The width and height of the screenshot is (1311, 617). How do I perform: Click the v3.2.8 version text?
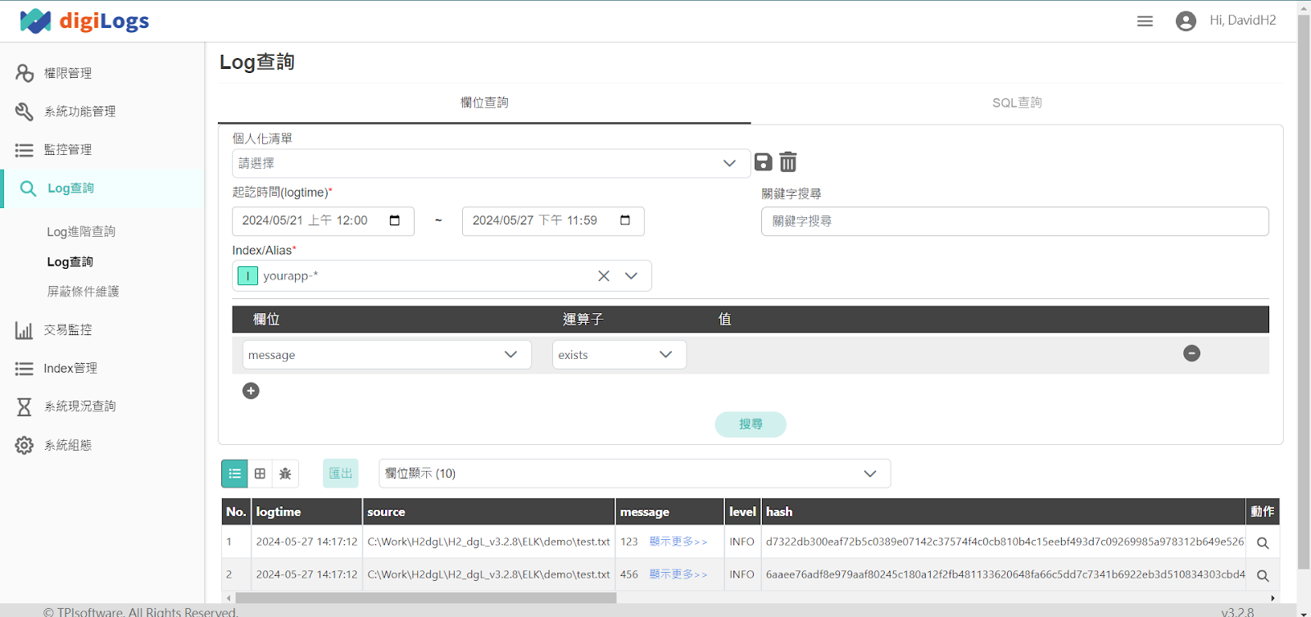point(1237,611)
